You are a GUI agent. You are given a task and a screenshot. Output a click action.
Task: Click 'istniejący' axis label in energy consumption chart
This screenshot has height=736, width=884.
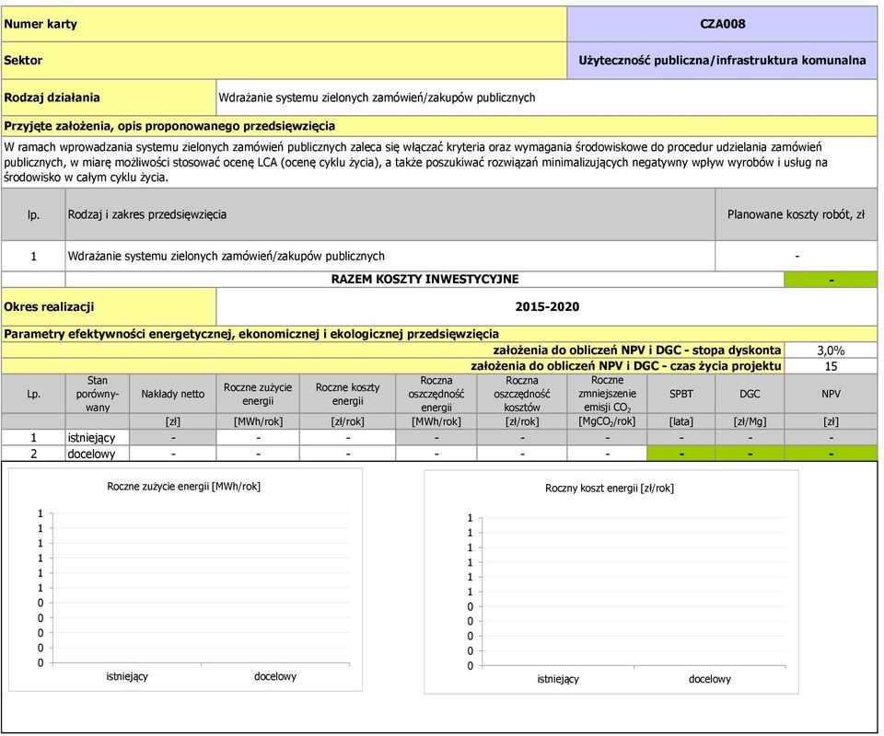(x=127, y=676)
